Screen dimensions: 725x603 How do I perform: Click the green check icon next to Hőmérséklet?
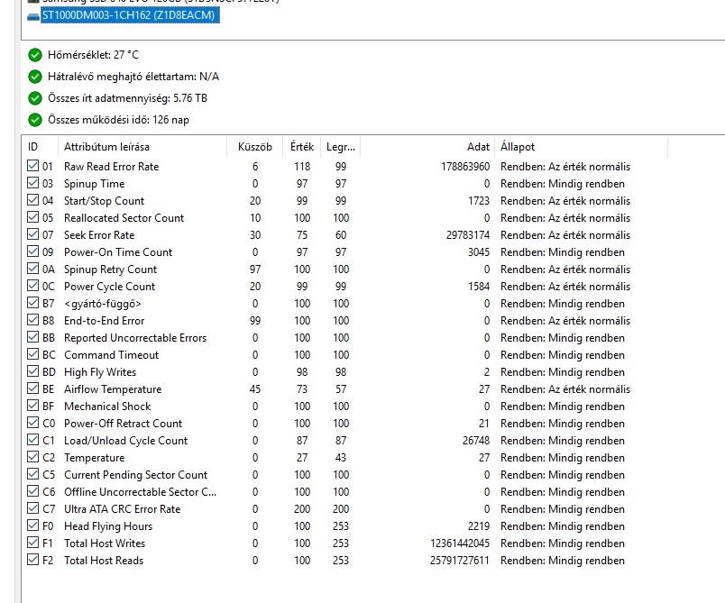pyautogui.click(x=35, y=55)
